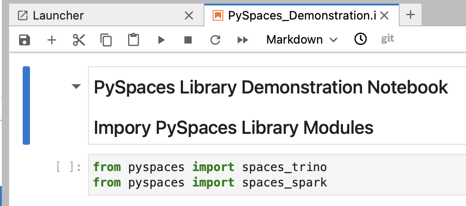
Task: Click the clock icon in toolbar
Action: pos(360,39)
